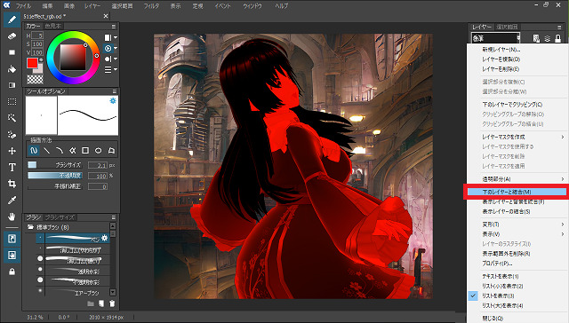Screen dimensions: 569x323
Task: Select the rectangular Selection tool
Action: pos(12,102)
